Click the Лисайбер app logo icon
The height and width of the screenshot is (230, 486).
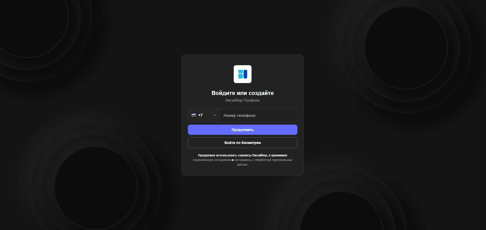243,74
